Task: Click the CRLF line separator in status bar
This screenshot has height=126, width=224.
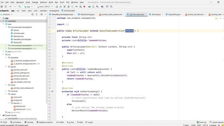Action: click(199, 125)
